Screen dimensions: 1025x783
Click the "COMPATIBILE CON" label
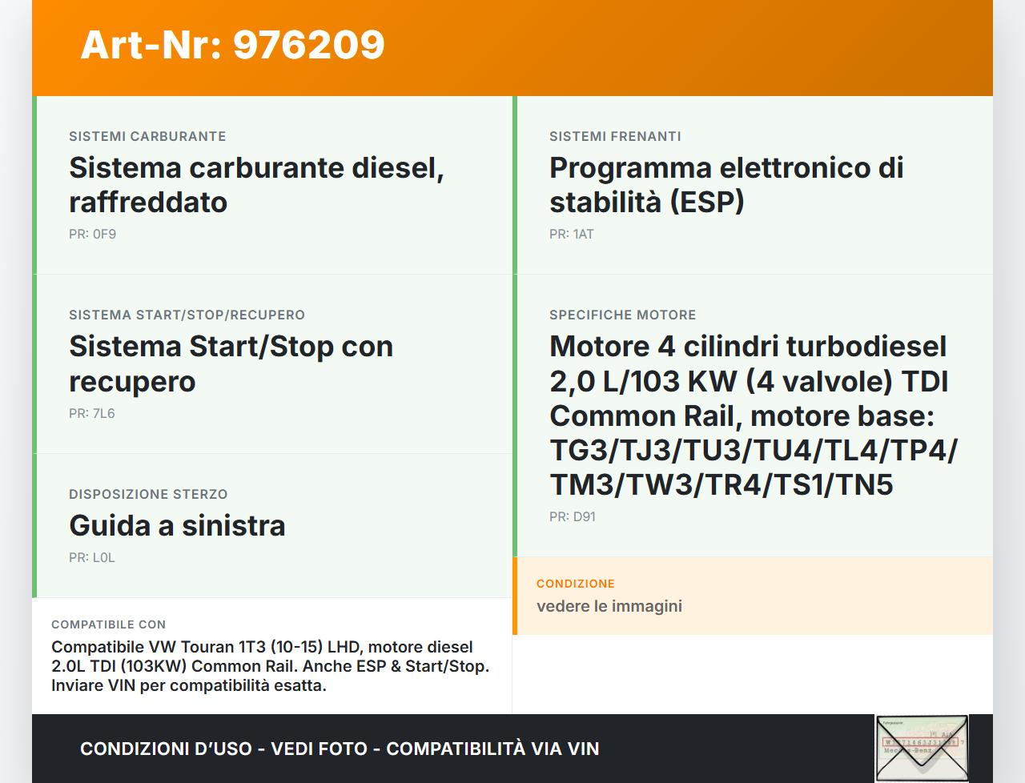tap(108, 625)
